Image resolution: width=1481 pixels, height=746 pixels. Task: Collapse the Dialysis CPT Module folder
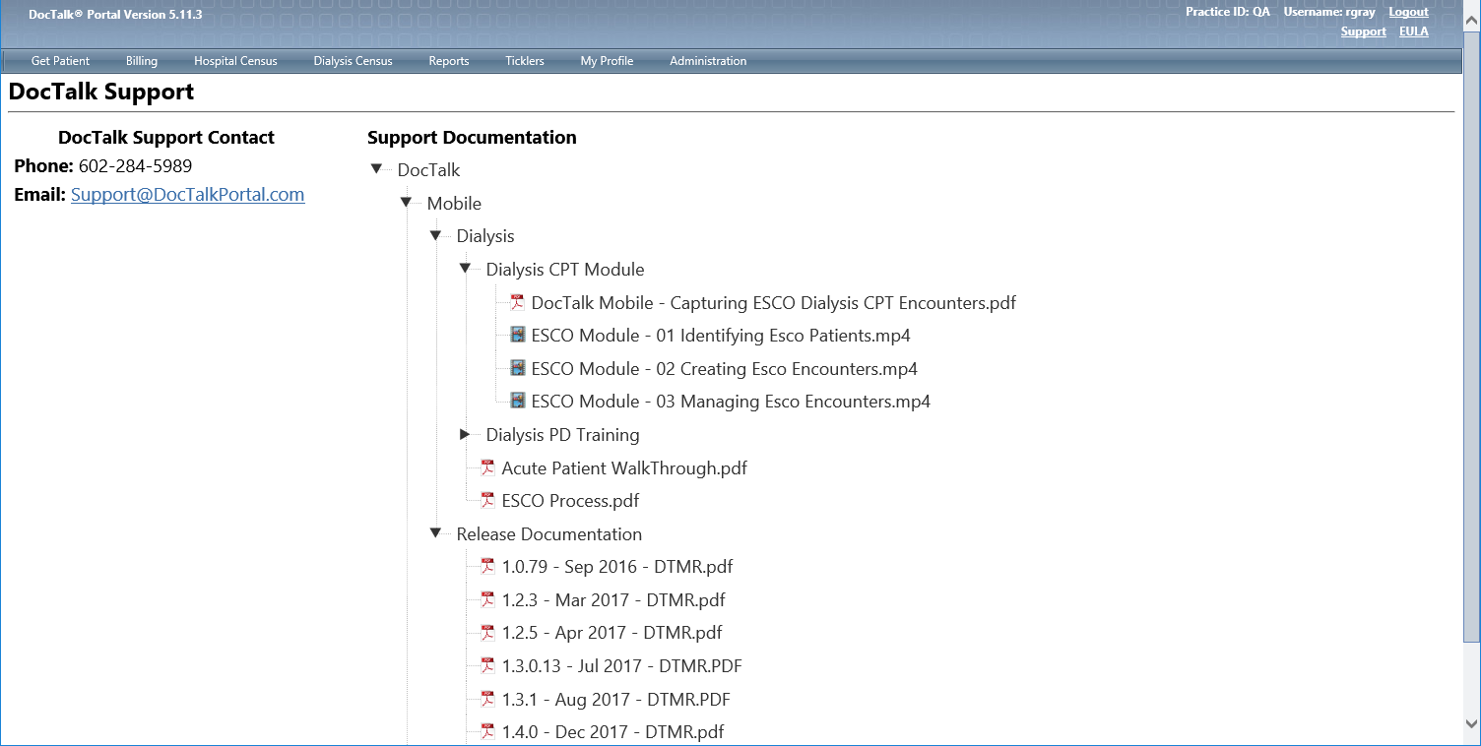(465, 269)
